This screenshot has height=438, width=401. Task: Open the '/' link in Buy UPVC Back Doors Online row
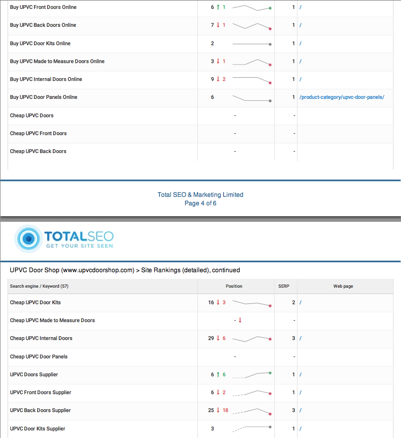point(300,25)
